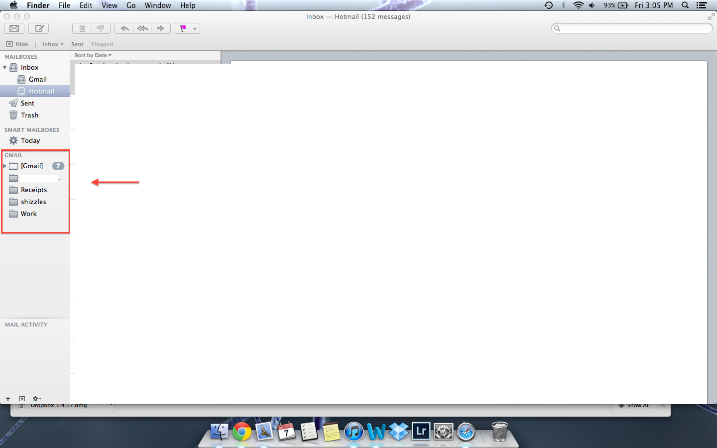Click the Get Mail envelope button
Viewport: 717px width, 448px height.
point(14,28)
